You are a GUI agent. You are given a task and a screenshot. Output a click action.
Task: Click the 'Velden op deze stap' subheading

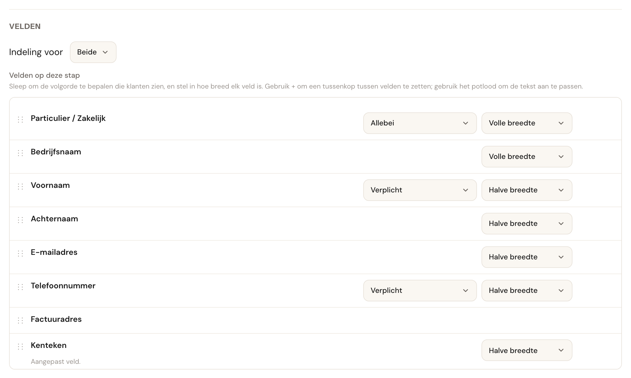point(44,75)
